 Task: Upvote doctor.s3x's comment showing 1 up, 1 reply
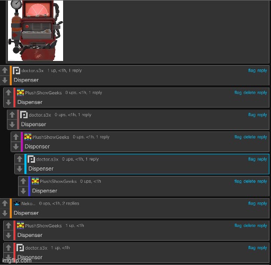(5, 70)
